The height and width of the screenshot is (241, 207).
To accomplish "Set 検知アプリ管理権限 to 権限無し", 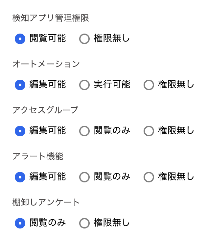I will point(84,39).
